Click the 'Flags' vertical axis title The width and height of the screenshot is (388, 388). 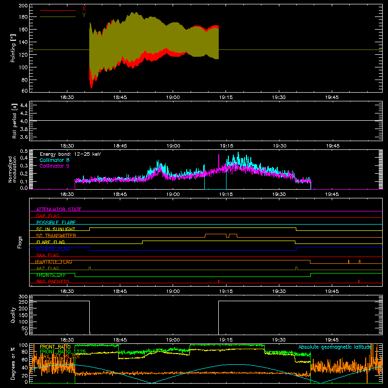(x=19, y=242)
